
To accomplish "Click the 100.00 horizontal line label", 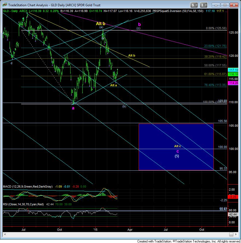I will pos(222,147).
